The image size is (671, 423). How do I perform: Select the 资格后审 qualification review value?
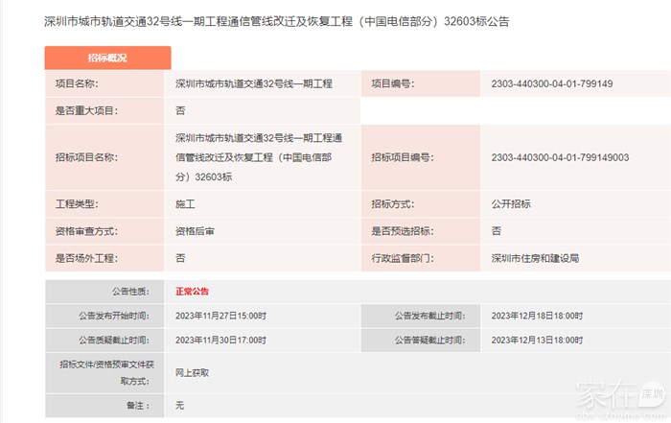(195, 231)
